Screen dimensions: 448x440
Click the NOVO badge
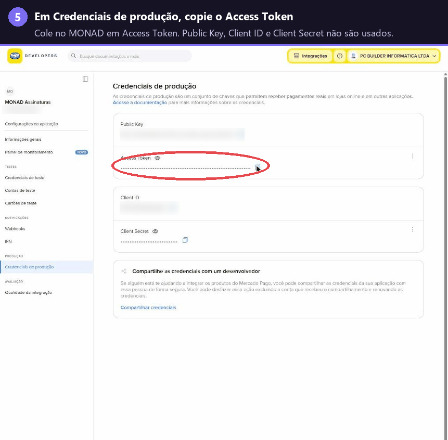pos(82,152)
